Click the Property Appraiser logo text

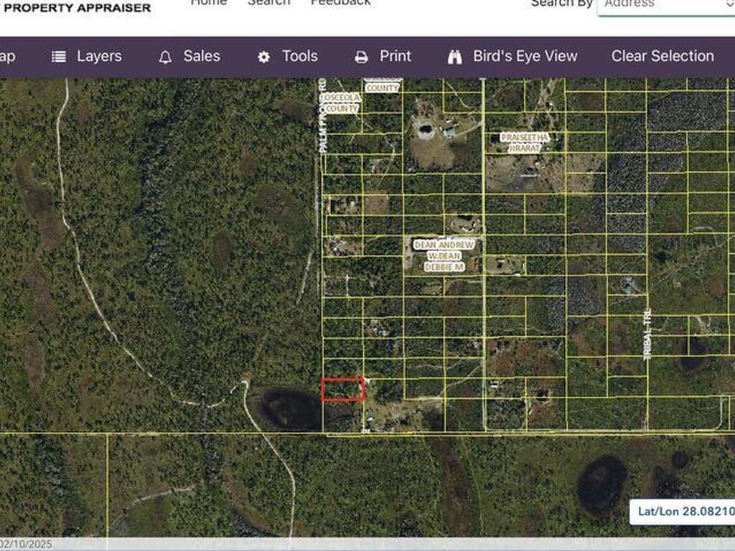click(x=78, y=8)
